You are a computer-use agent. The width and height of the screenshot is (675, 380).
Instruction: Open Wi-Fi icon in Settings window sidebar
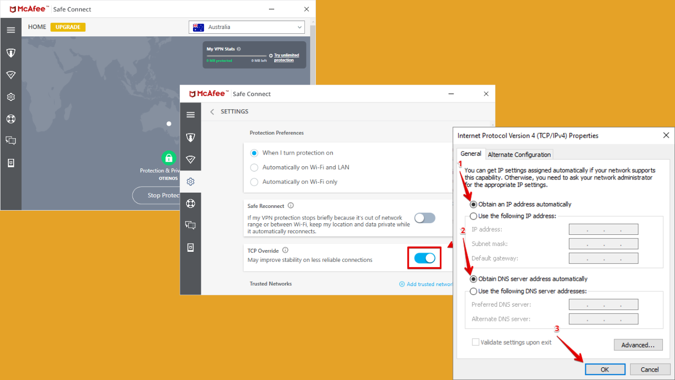tap(190, 159)
